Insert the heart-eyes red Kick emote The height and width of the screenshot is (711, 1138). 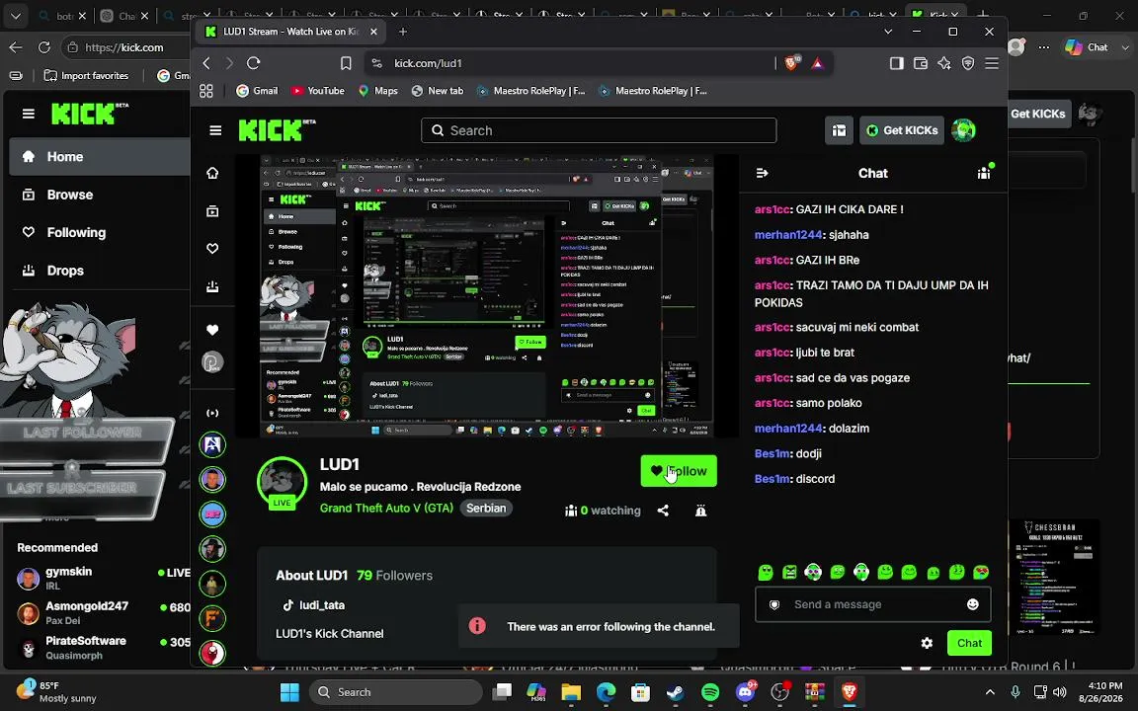(981, 573)
